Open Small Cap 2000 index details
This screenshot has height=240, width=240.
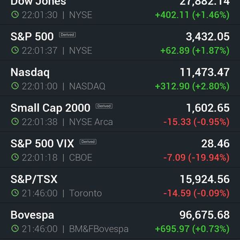click(120, 114)
